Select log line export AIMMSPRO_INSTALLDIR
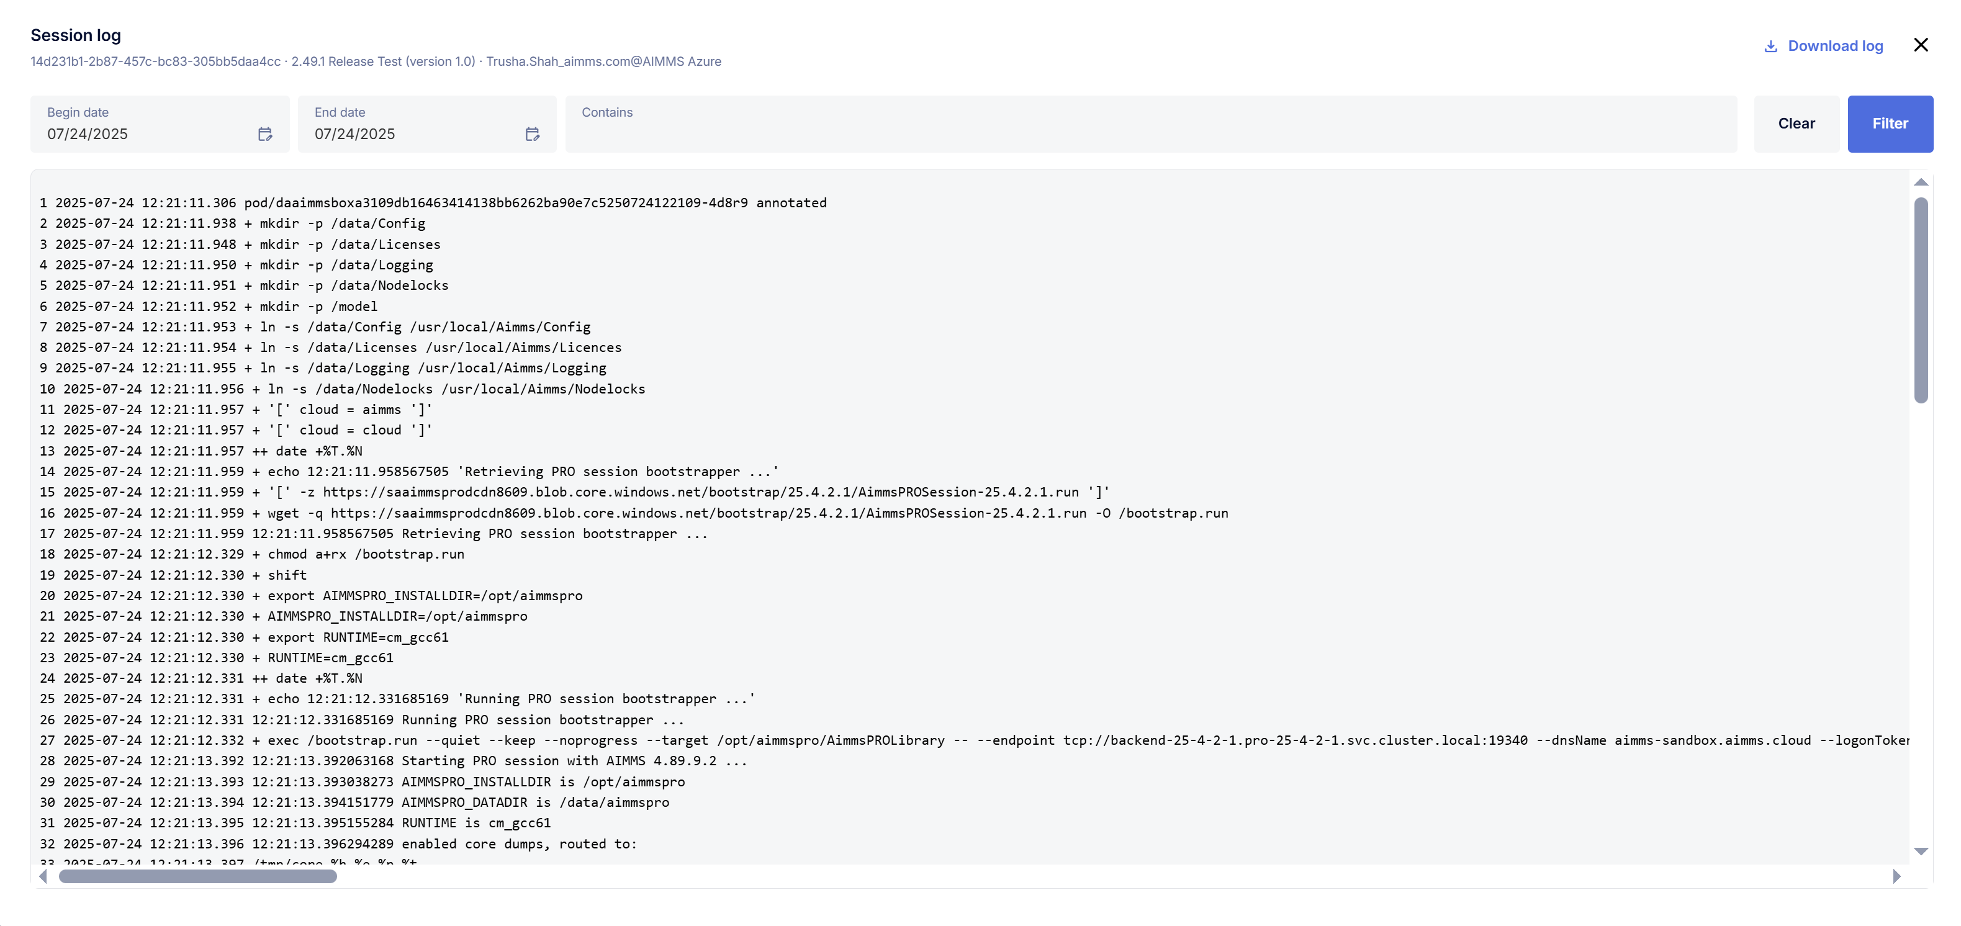Image resolution: width=1961 pixels, height=926 pixels. click(310, 596)
